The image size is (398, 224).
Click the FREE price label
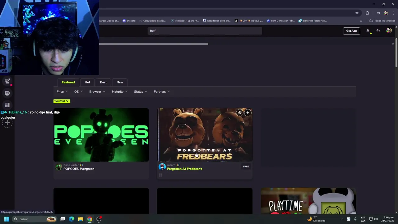(246, 166)
